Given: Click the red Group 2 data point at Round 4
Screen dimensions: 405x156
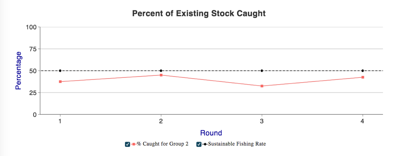Looking at the screenshot, I should point(363,77).
